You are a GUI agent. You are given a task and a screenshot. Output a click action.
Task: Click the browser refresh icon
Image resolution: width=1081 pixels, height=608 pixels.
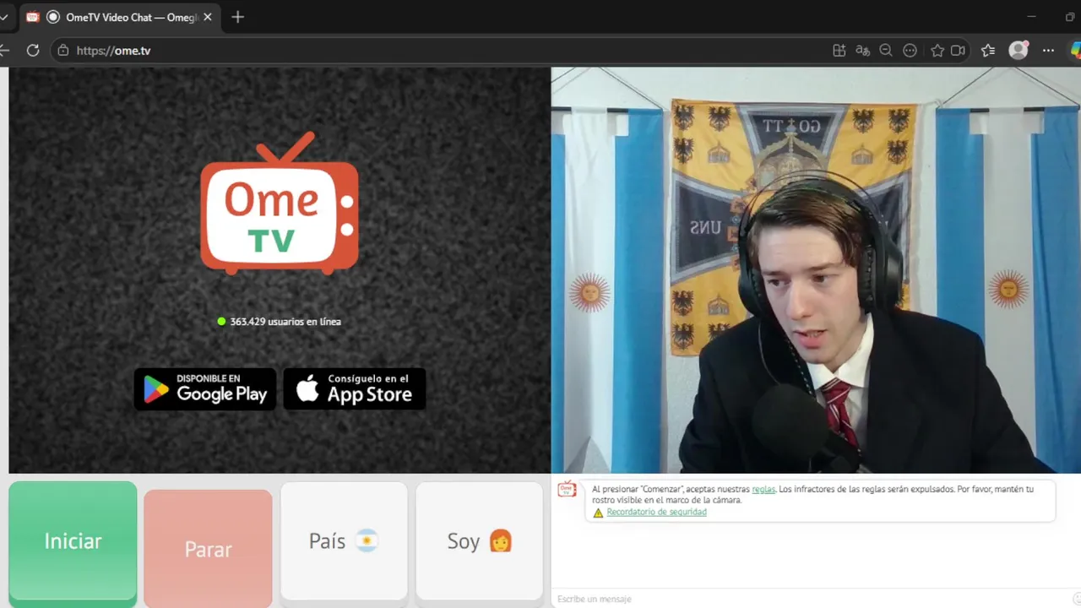coord(33,51)
